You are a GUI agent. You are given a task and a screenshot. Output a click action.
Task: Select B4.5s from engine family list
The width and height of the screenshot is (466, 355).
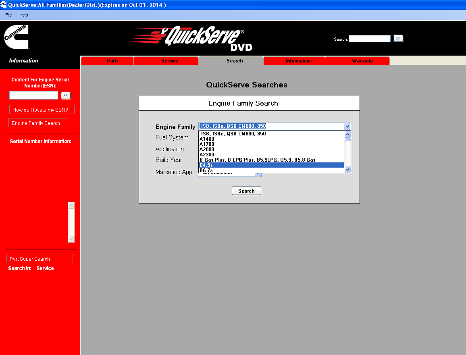pos(271,165)
